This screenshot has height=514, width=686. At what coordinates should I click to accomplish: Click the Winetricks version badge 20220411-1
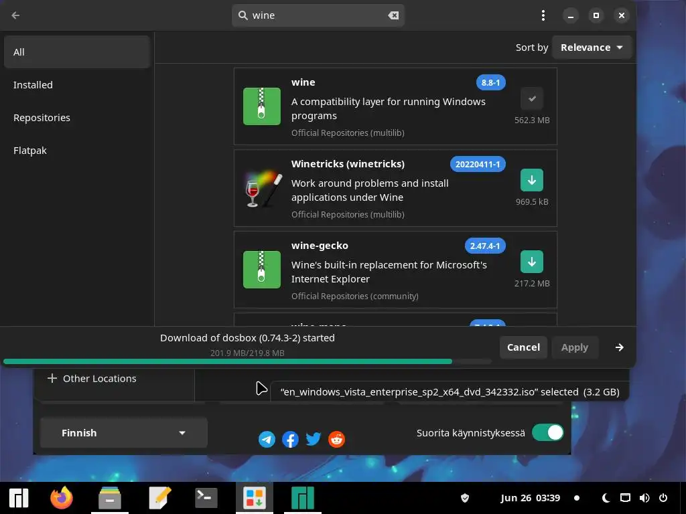477,165
